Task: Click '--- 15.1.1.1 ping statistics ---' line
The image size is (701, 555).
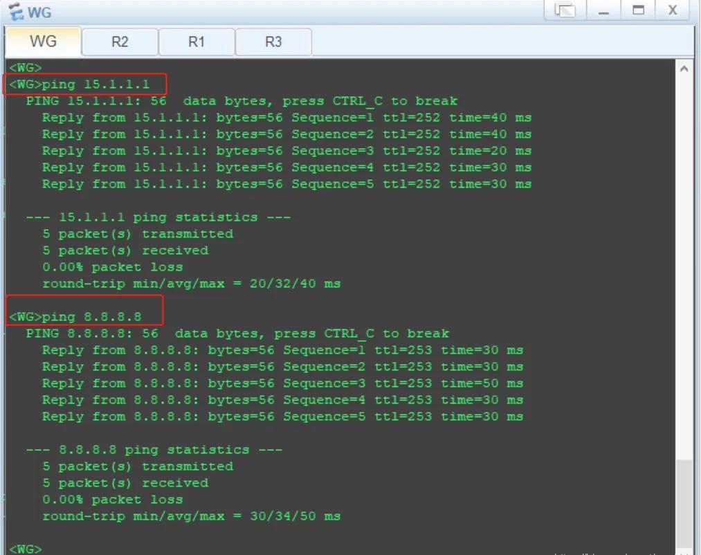Action: click(x=158, y=217)
